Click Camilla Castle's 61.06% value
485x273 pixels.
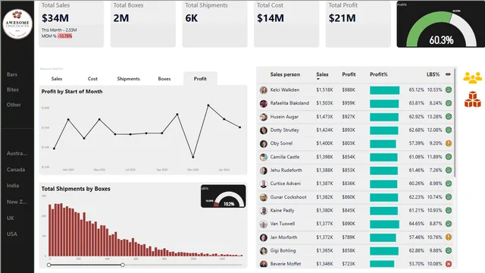point(416,157)
